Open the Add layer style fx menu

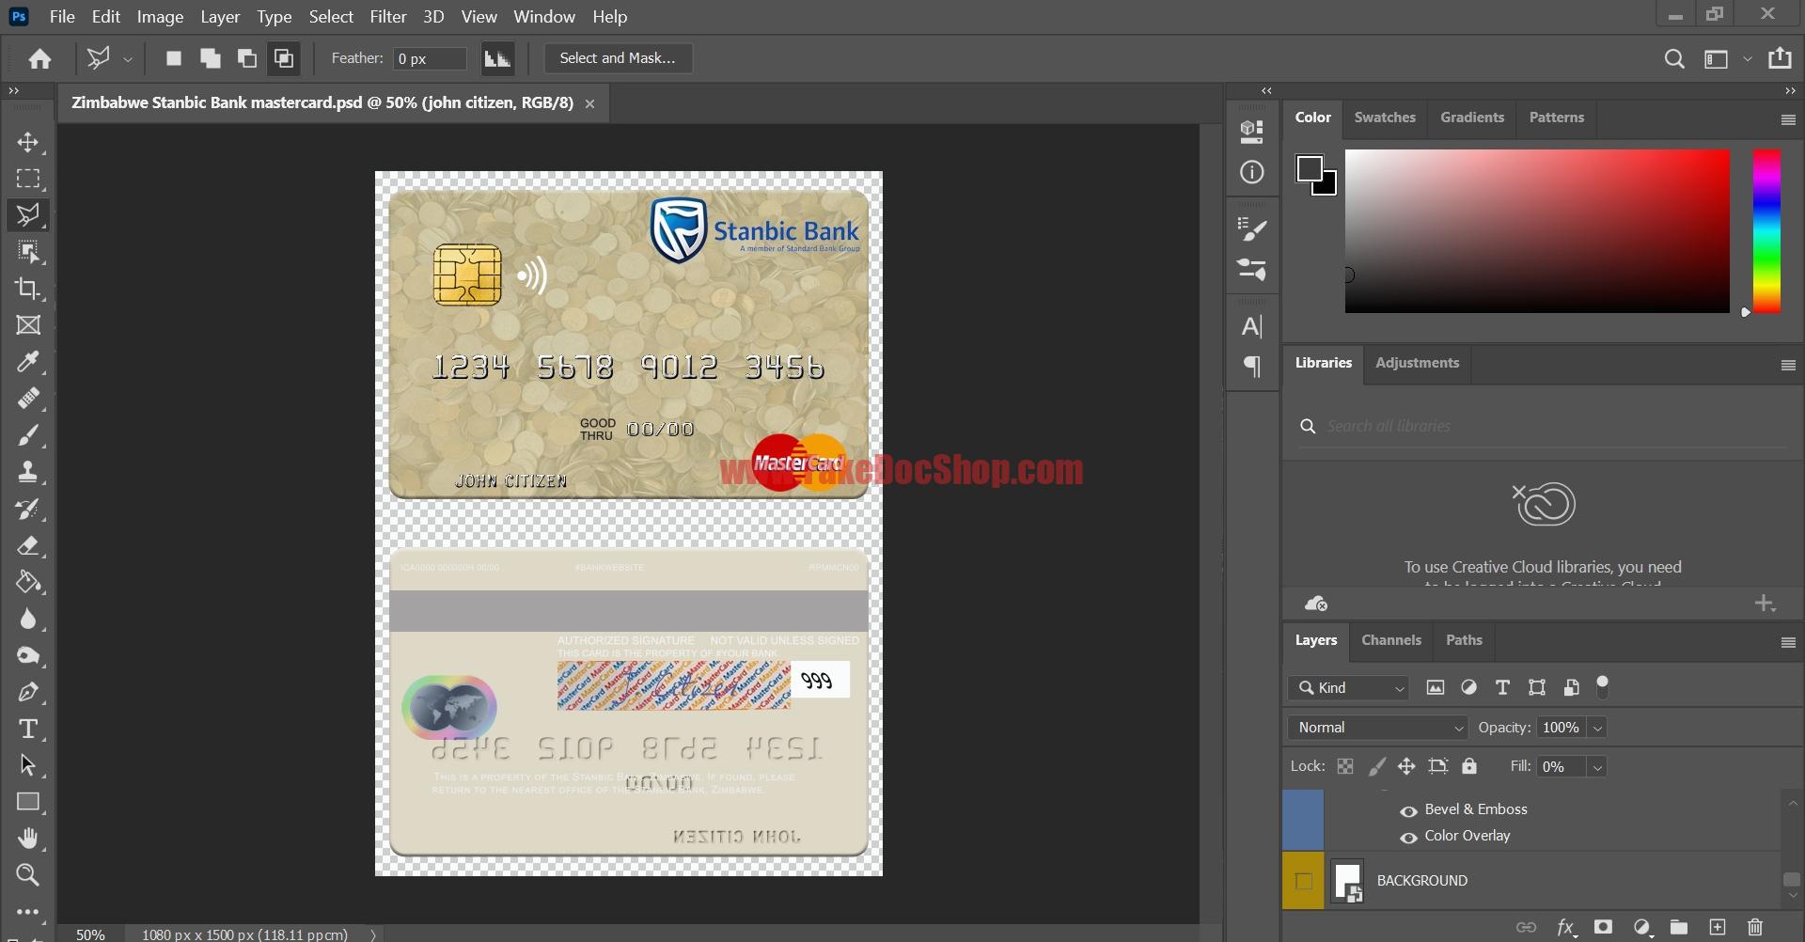pyautogui.click(x=1566, y=927)
